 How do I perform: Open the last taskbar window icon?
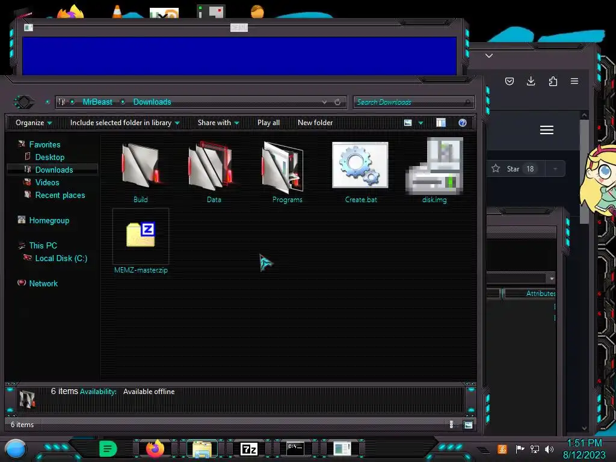coord(342,449)
